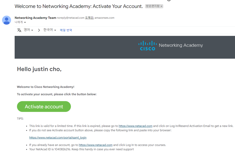Click the right arrow between languages
This screenshot has width=235, height=157.
pos(39,30)
